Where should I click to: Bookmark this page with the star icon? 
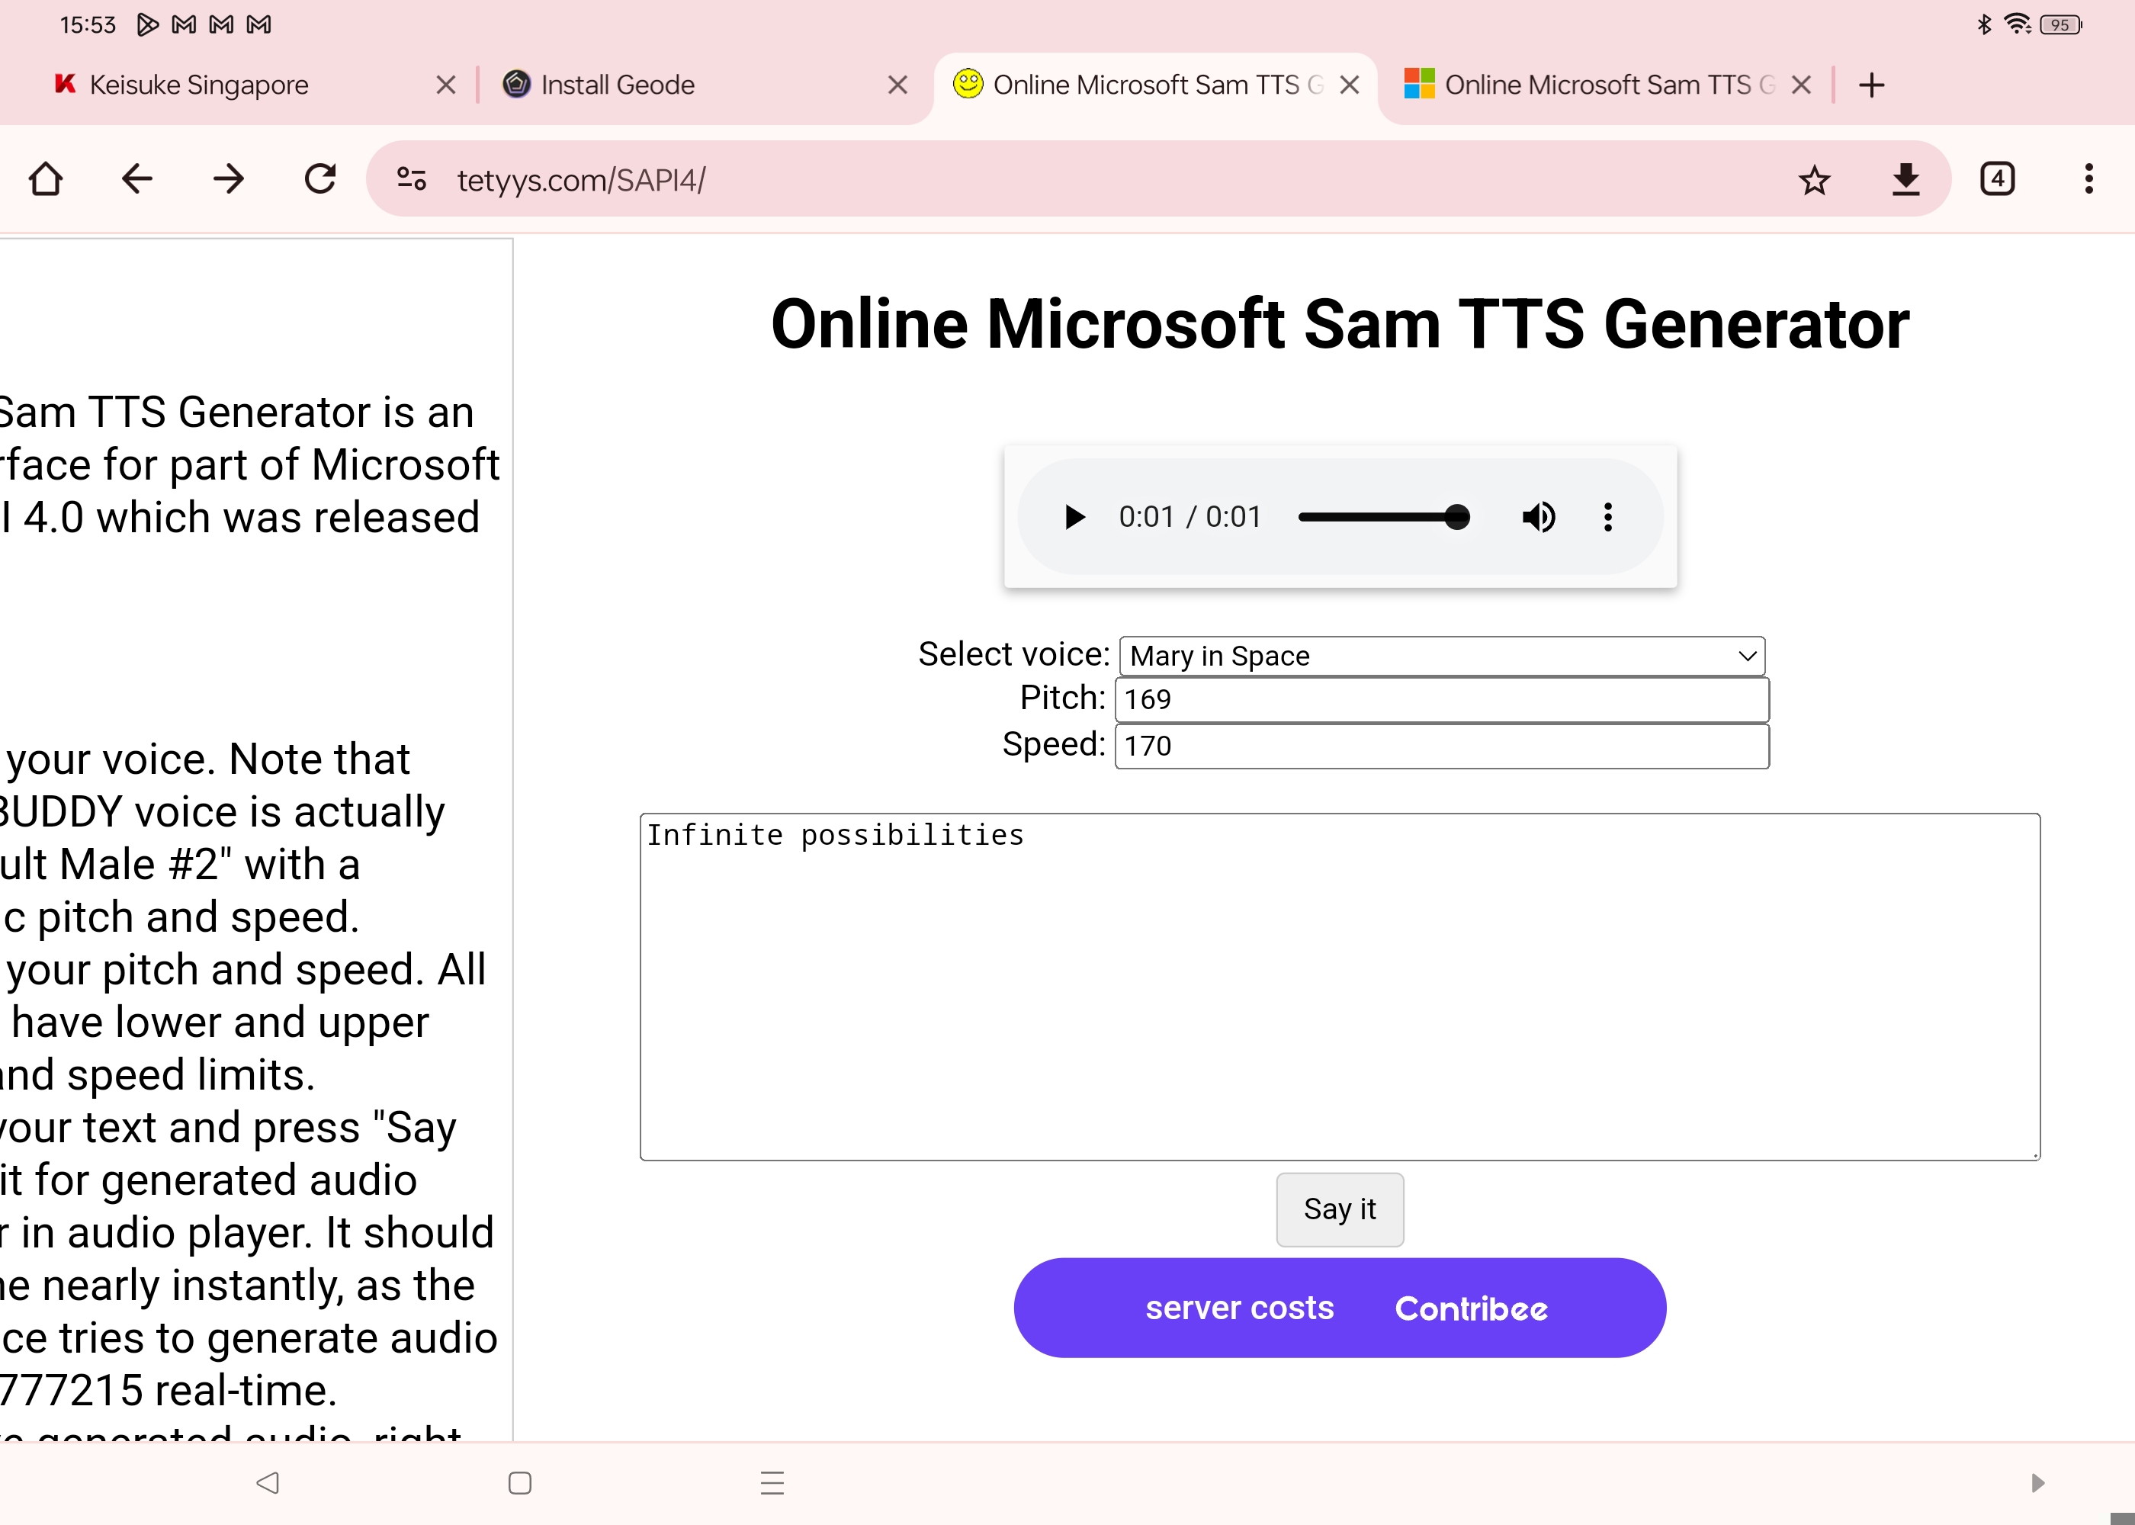pyautogui.click(x=1813, y=178)
